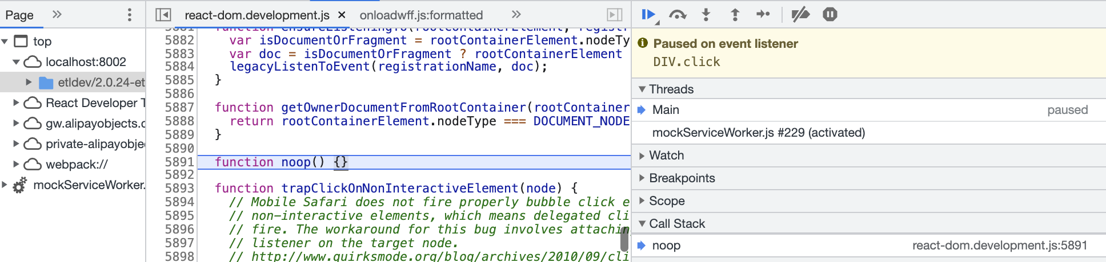Select the Page navigator tab
This screenshot has width=1106, height=262.
click(19, 15)
